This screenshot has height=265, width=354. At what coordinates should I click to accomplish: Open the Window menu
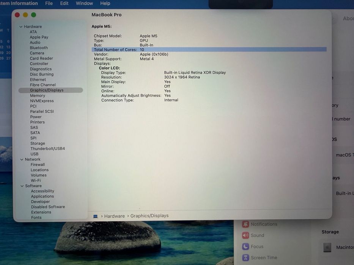(x=84, y=3)
